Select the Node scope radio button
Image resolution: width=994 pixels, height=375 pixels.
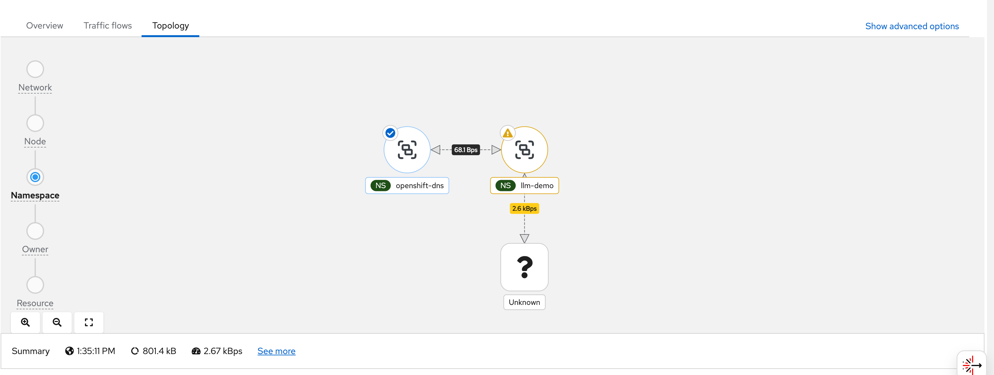35,123
